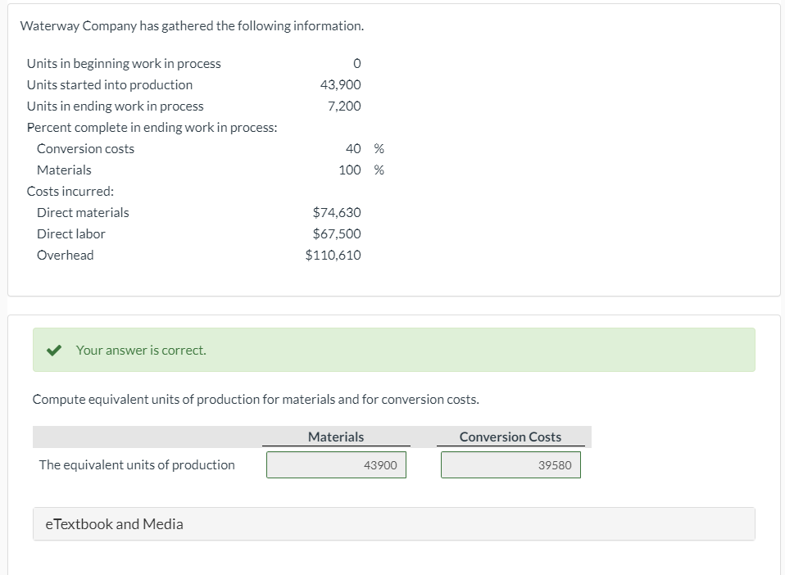Click the 'Costs incurred:' label
This screenshot has height=575, width=785.
point(70,191)
